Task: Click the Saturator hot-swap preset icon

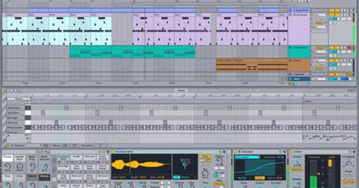Action: click(x=281, y=152)
